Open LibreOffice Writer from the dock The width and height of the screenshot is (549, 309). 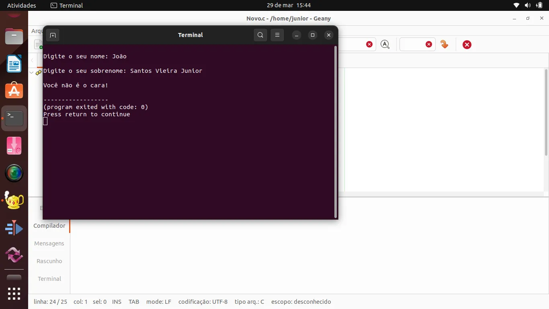coord(14,64)
